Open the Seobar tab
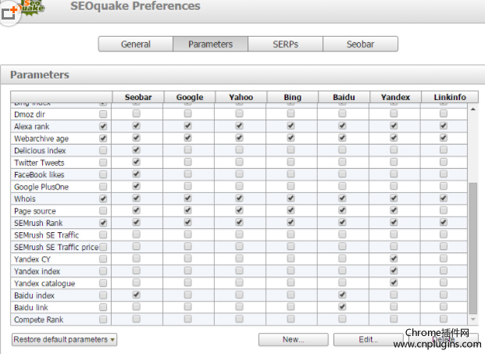485x354 pixels. 360,45
